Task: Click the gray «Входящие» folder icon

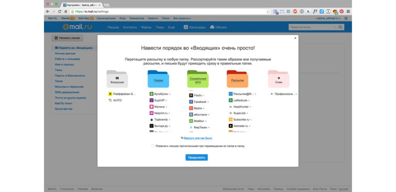Action: point(117,79)
